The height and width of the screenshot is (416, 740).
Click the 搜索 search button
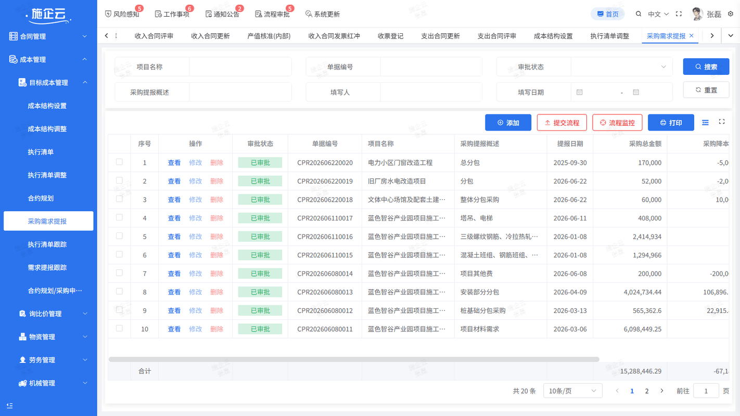click(x=706, y=67)
